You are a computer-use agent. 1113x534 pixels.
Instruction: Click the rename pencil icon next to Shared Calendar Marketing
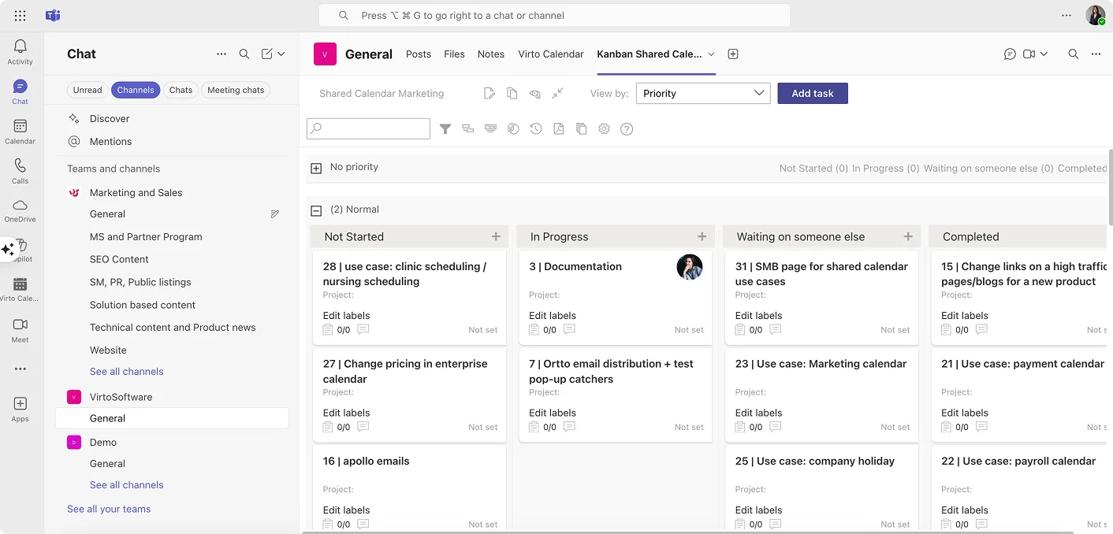[490, 93]
